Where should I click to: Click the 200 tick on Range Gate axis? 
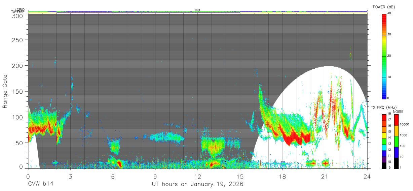[17, 66]
